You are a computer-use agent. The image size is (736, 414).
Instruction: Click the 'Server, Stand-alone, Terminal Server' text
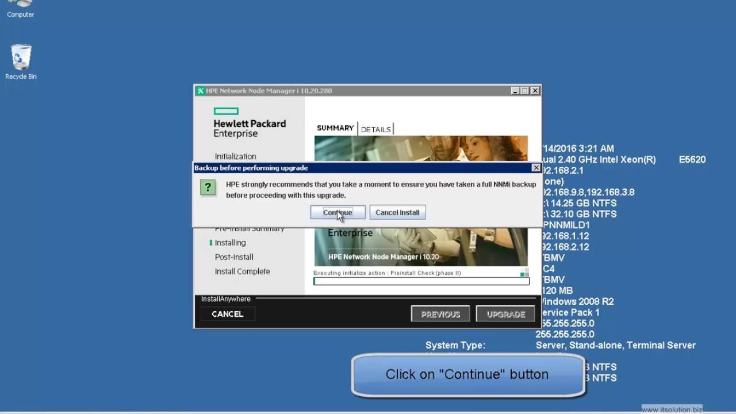616,345
